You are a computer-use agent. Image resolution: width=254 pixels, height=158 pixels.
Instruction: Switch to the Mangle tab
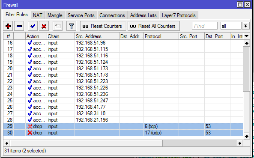[55, 15]
